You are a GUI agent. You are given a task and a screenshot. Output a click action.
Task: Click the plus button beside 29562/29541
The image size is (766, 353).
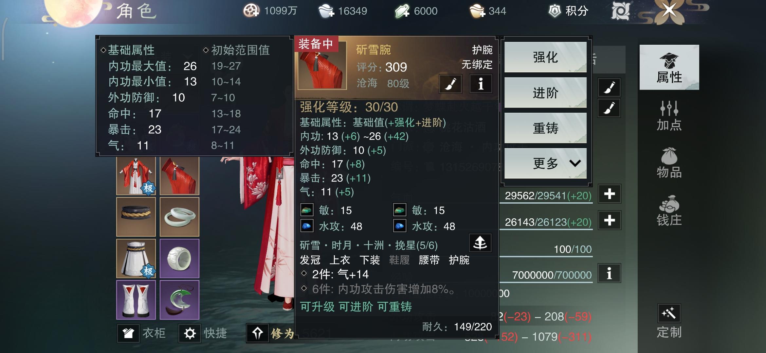click(610, 194)
